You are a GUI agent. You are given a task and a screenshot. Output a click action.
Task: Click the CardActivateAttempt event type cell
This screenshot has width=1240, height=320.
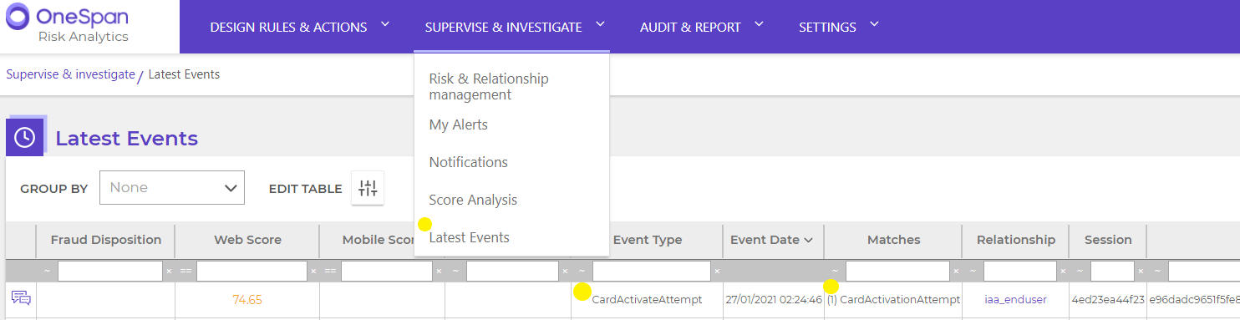point(647,299)
